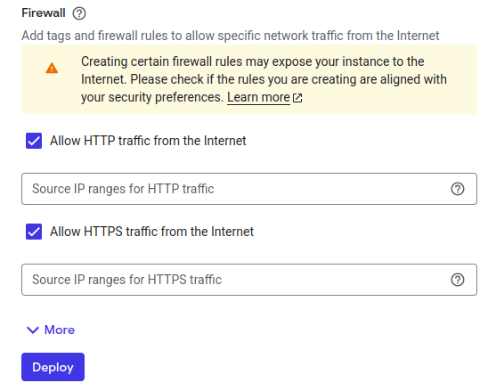Click the 'your security preferences' warning text
This screenshot has height=391, width=496.
(152, 97)
